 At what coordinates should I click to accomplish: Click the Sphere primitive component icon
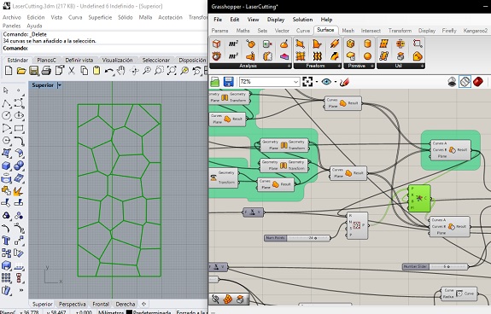367,56
